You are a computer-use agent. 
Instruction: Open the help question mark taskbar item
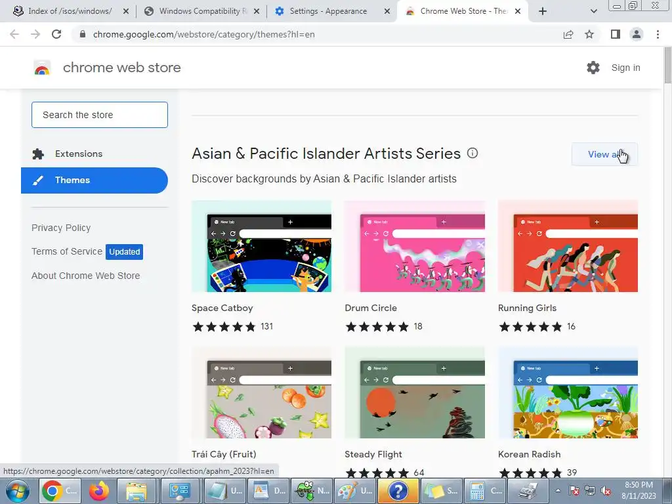pos(397,491)
